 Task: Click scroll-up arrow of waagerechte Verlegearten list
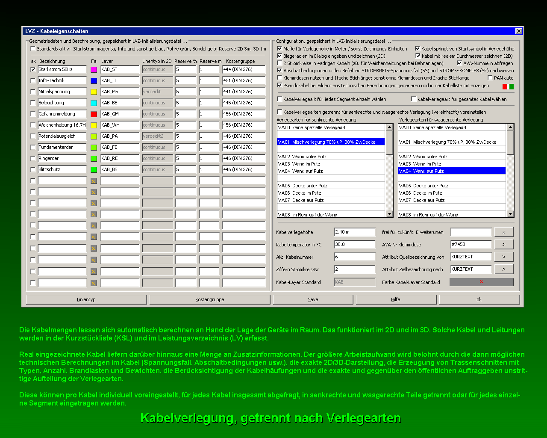(x=510, y=127)
